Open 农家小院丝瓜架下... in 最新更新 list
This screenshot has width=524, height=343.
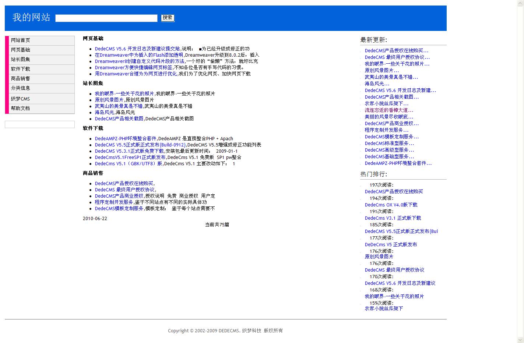pyautogui.click(x=387, y=103)
